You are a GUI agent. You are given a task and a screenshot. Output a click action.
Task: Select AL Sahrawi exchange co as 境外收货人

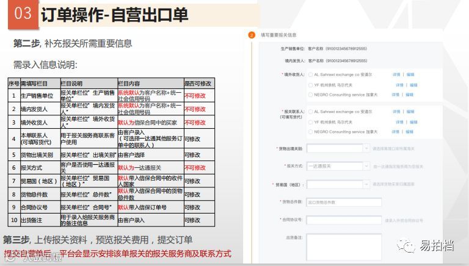point(310,74)
